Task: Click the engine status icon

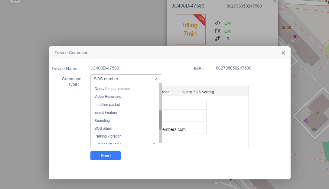Action: click(x=217, y=23)
